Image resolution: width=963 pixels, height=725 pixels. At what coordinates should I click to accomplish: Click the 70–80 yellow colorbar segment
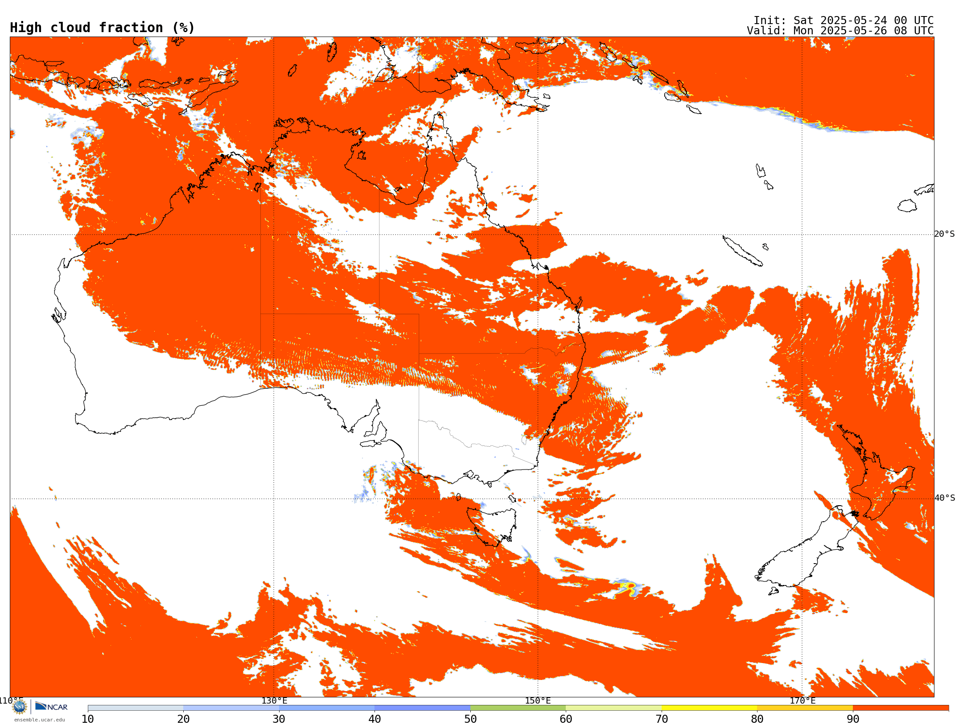709,708
